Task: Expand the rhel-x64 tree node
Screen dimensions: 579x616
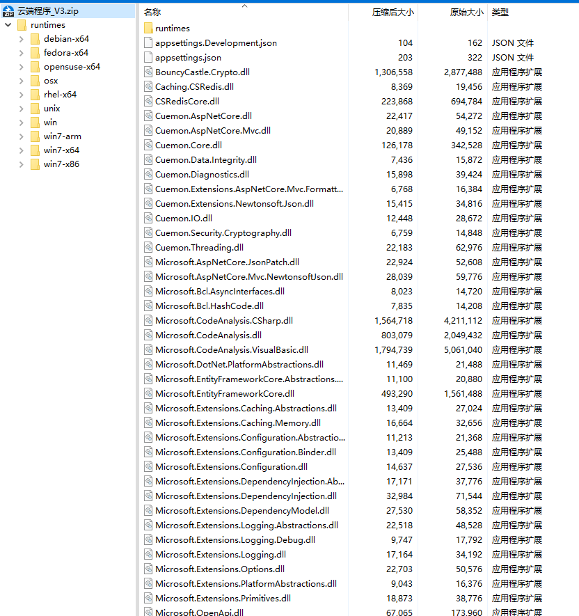Action: point(21,95)
